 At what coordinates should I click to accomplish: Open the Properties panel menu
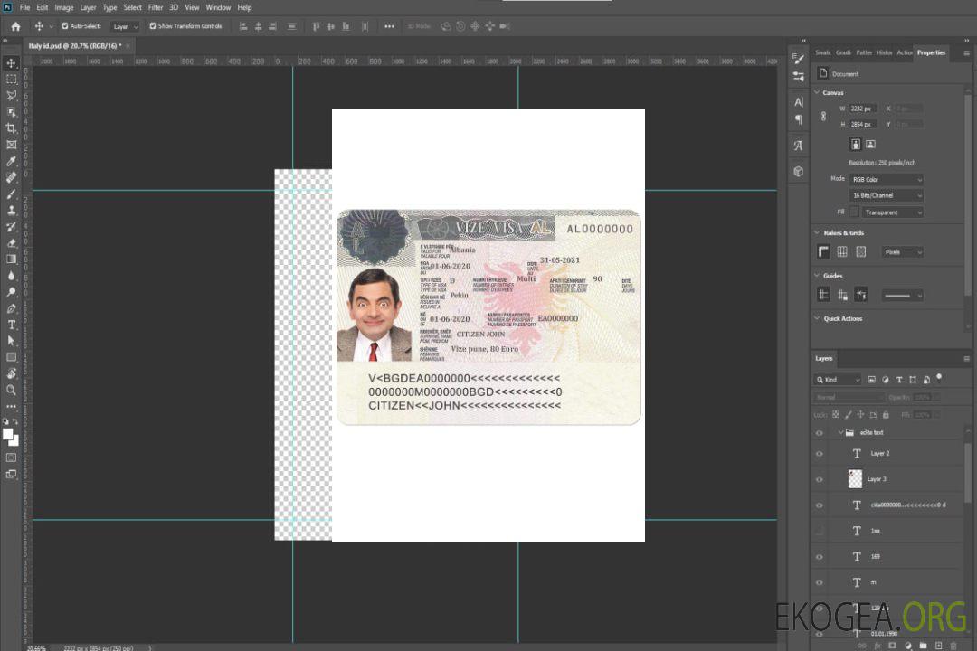966,53
